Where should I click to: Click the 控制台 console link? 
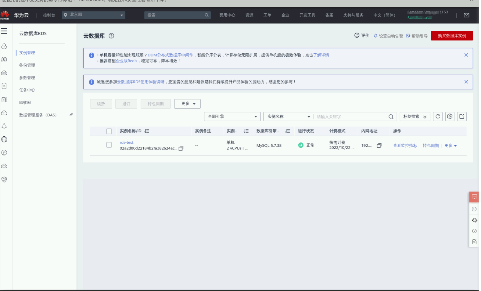click(x=49, y=15)
